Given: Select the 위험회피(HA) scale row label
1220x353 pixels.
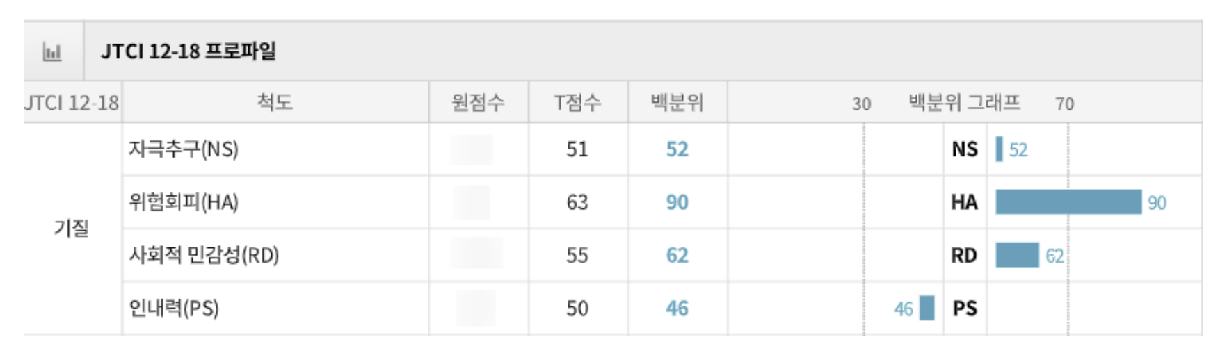Looking at the screenshot, I should (184, 202).
